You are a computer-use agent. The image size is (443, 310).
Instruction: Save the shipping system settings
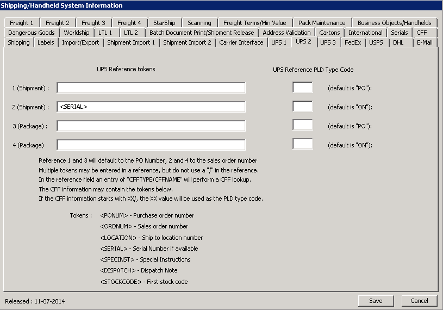376,301
